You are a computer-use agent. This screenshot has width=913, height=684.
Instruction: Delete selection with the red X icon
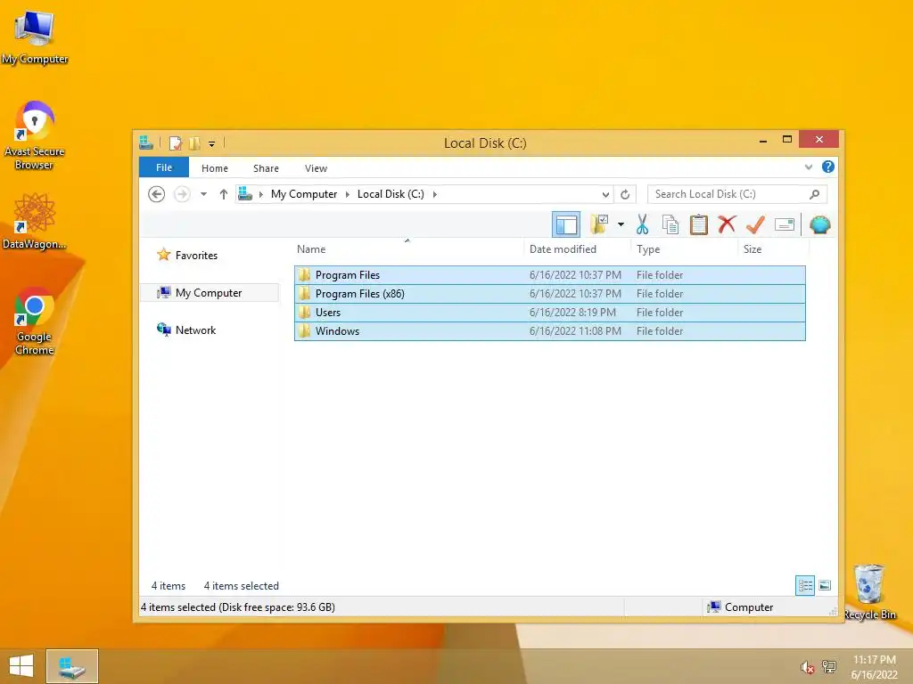coord(727,224)
